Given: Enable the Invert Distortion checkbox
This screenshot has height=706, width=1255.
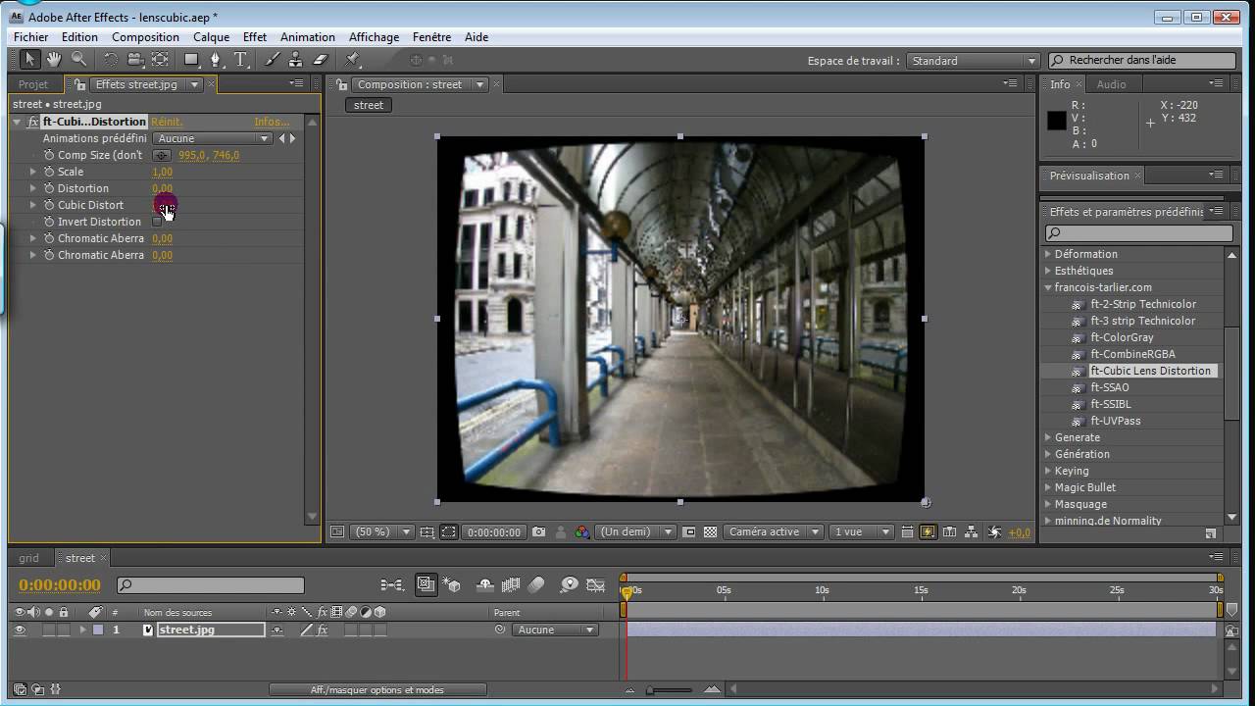Looking at the screenshot, I should click(x=157, y=222).
